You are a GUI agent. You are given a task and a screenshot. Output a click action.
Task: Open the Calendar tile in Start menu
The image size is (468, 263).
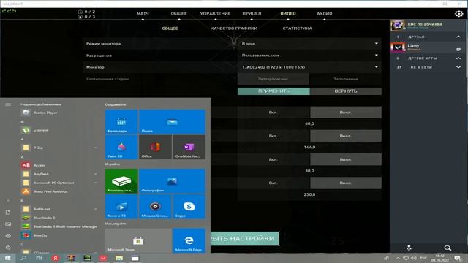(121, 122)
